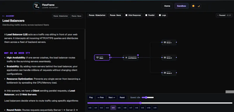This screenshot has width=234, height=112.
Task: Click the Server 2 output port dot
Action: click(x=176, y=57)
